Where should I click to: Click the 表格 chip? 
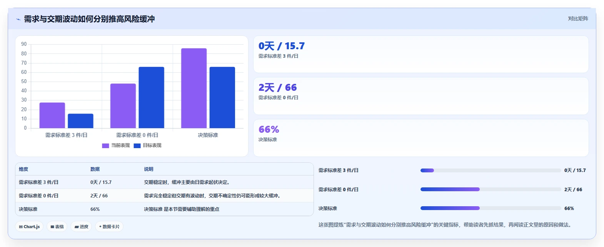click(x=57, y=227)
